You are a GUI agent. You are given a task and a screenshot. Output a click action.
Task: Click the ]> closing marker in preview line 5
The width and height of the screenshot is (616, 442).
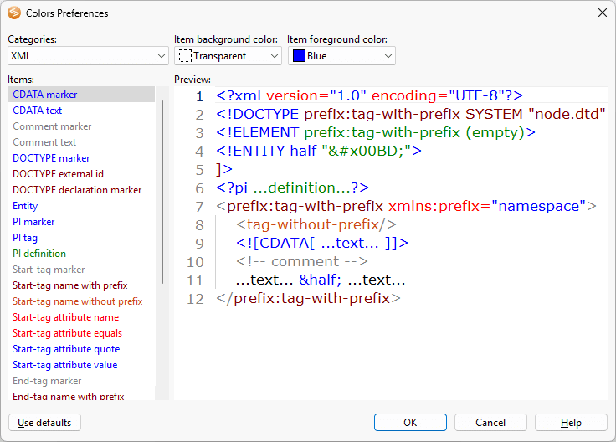(224, 169)
